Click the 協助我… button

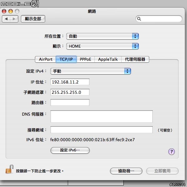[126, 171]
